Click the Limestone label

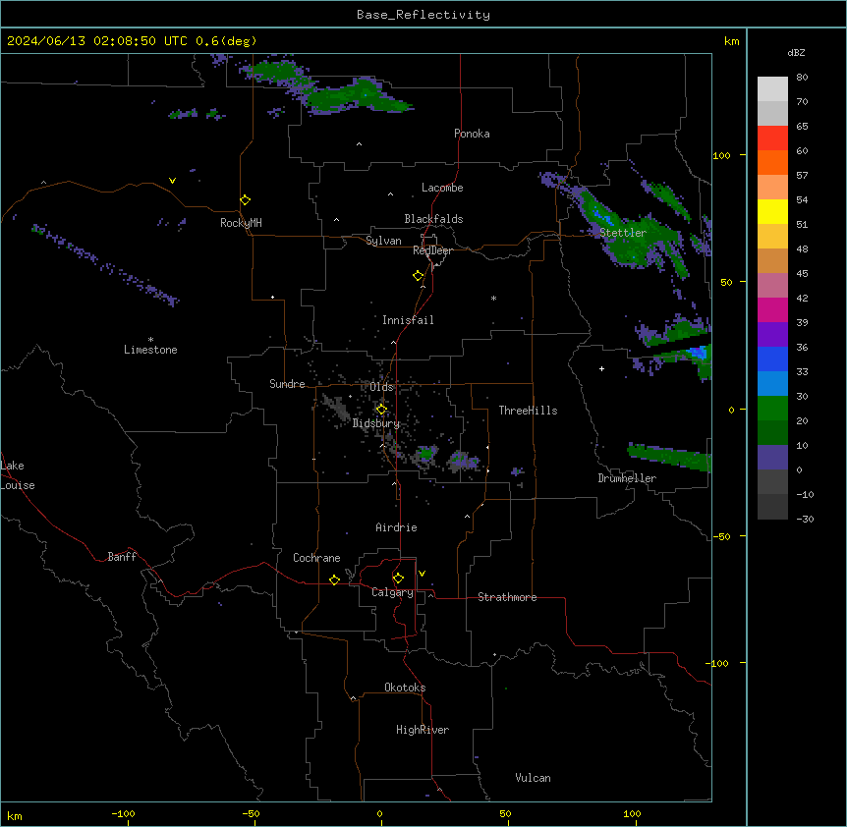pyautogui.click(x=150, y=350)
